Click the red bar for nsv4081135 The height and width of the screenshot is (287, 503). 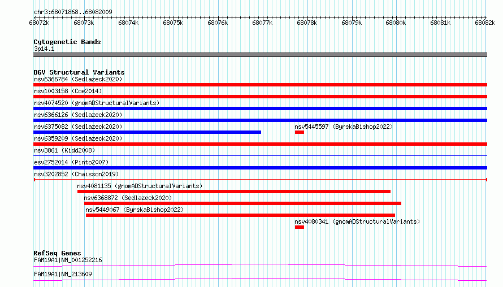point(234,192)
